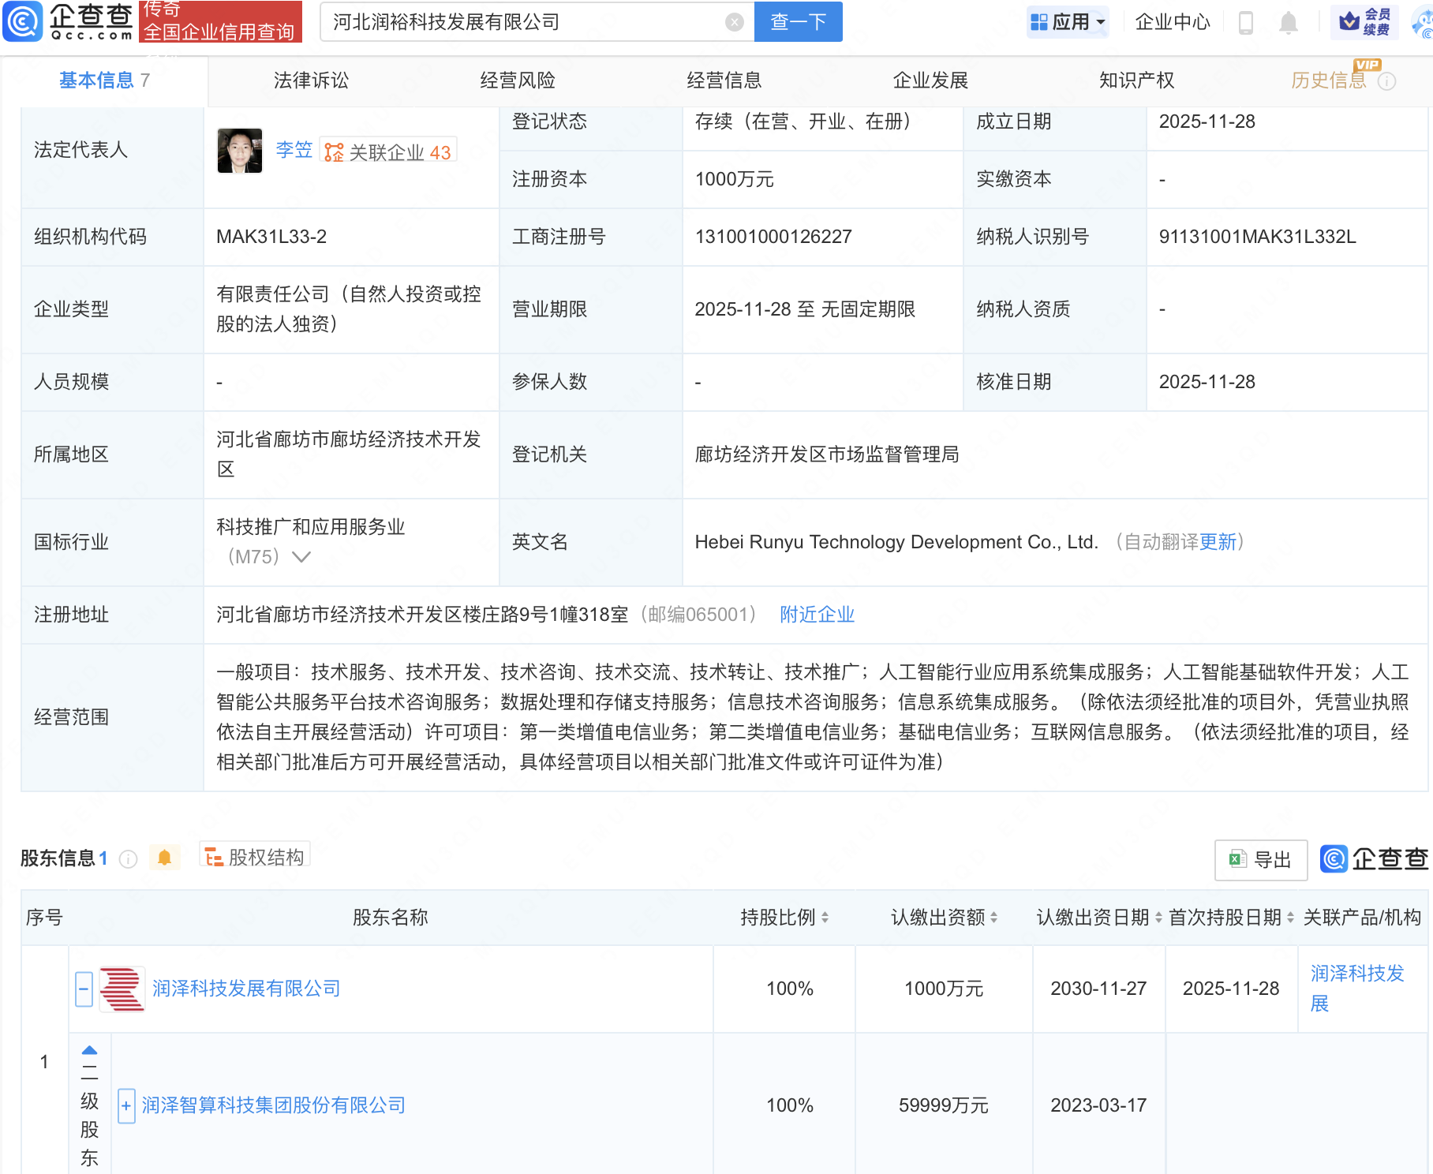Switch to the 法律诉讼 tab
Viewport: 1433px width, 1174px height.
tap(311, 80)
